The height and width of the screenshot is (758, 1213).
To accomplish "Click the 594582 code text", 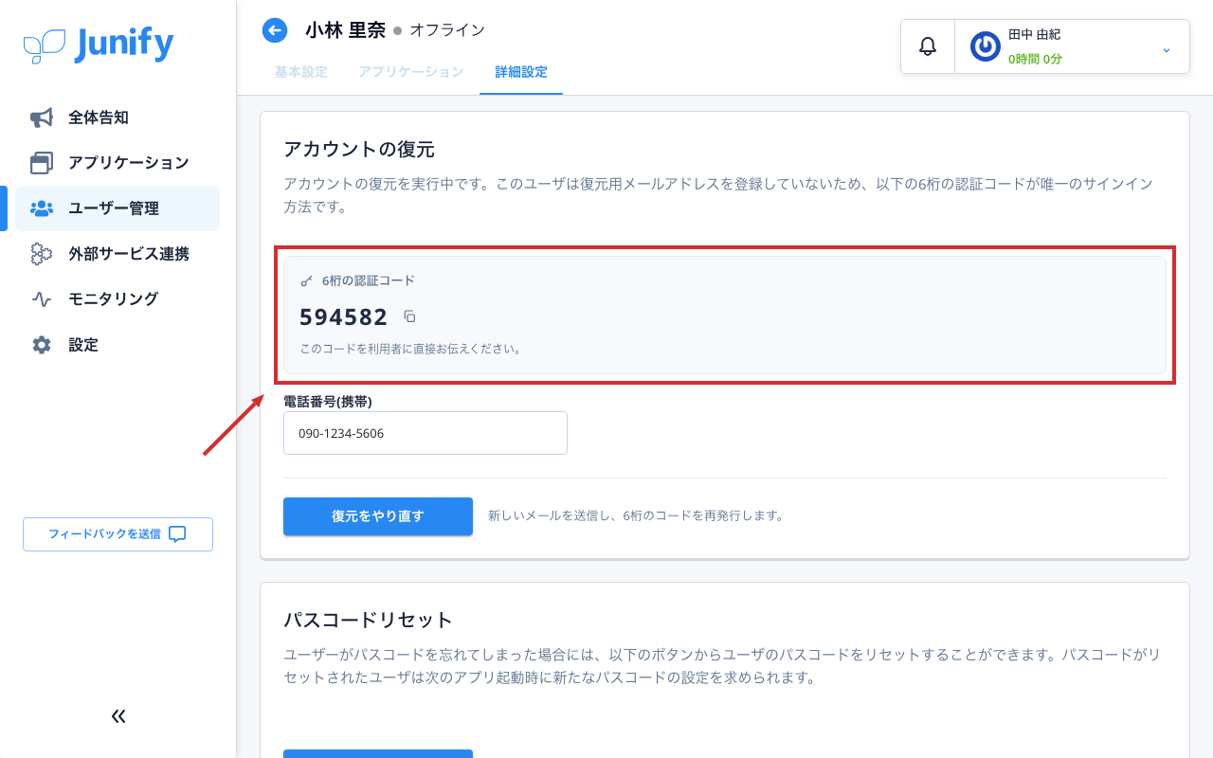I will (x=344, y=316).
